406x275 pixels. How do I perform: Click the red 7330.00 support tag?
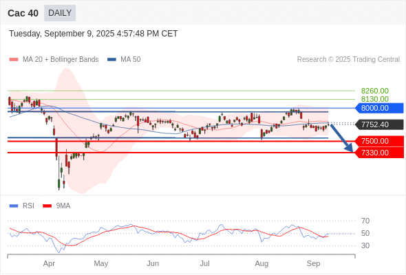(379, 153)
